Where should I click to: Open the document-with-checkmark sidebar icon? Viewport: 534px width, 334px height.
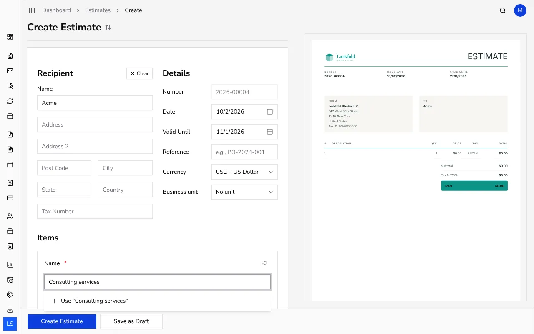(x=10, y=134)
